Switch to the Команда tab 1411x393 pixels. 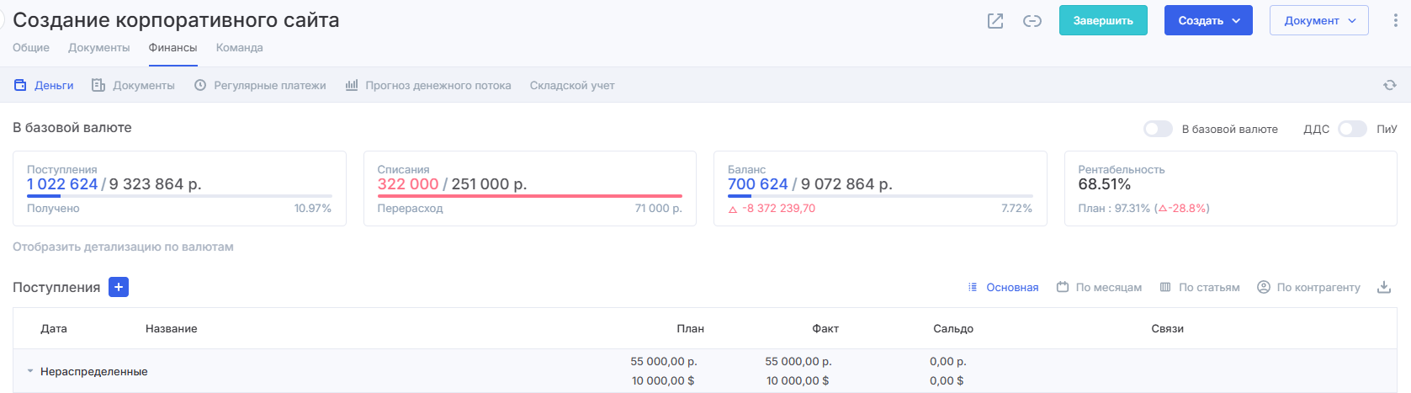239,48
